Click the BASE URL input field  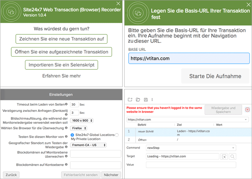[x=189, y=58]
